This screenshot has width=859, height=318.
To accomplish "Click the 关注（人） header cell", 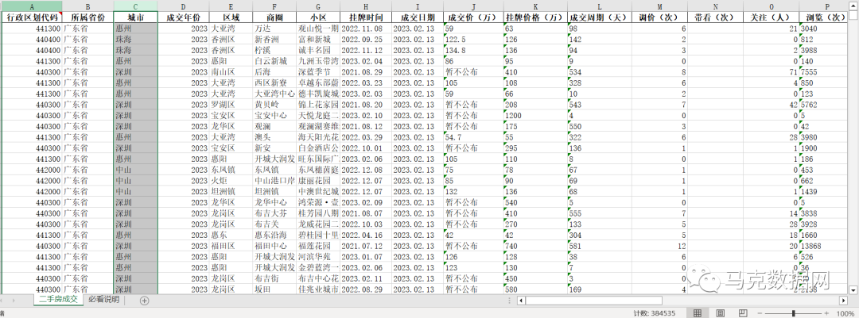I will coord(772,17).
